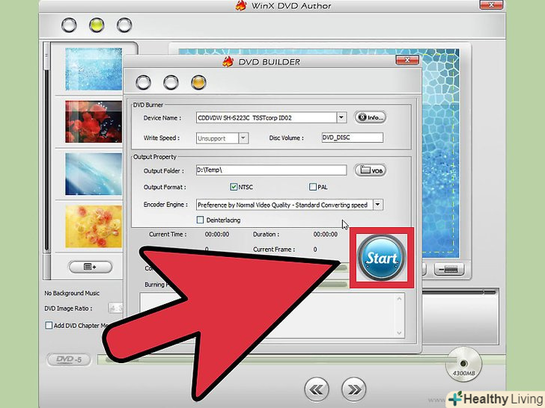Click first step circle in WinX DVD Author
Viewport: 545px width, 408px height.
coord(69,25)
